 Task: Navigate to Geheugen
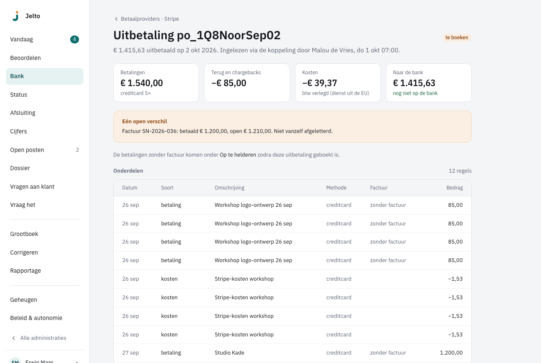pyautogui.click(x=44, y=300)
